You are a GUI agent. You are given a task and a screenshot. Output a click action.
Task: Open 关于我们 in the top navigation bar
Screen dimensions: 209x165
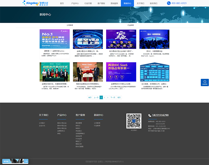tap(141, 3)
